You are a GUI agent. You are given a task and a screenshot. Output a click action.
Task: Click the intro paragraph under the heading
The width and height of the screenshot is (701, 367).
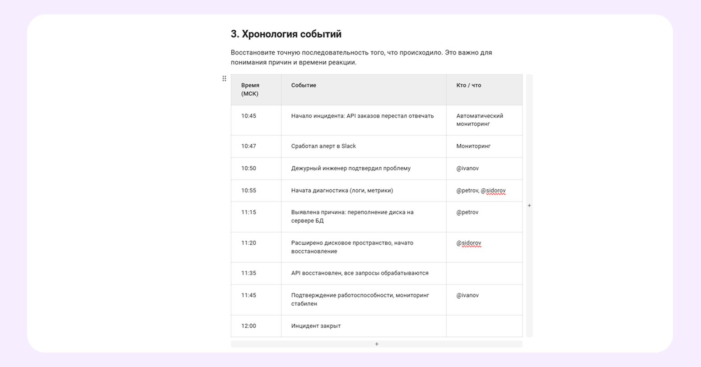coord(361,57)
